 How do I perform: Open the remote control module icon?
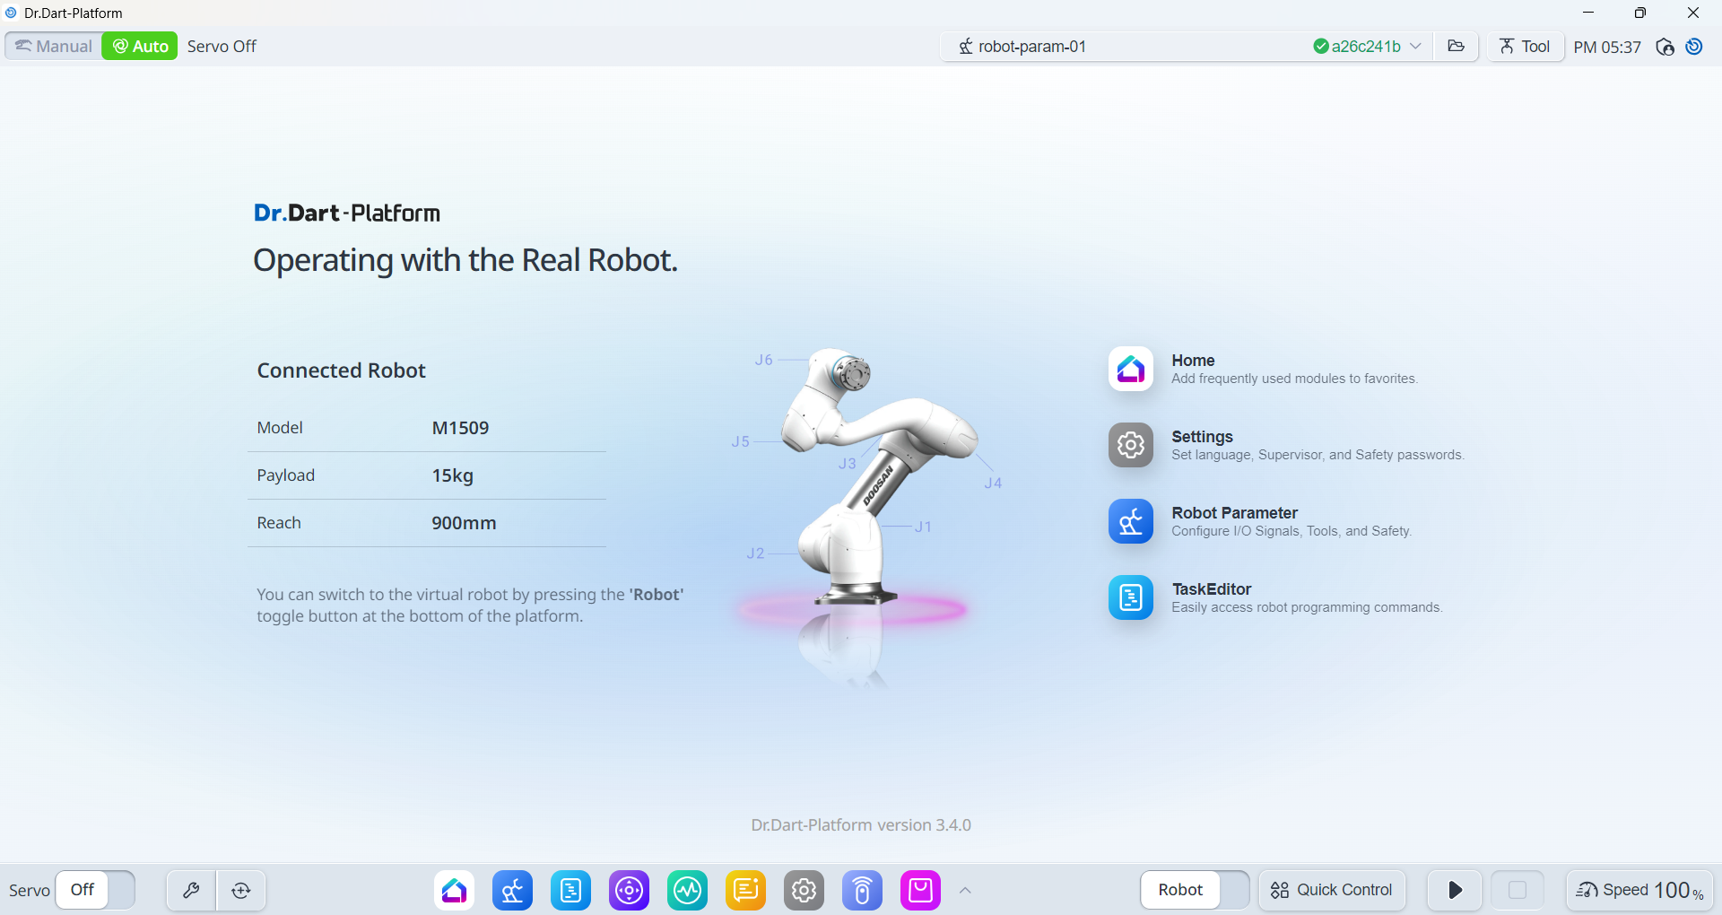click(862, 890)
